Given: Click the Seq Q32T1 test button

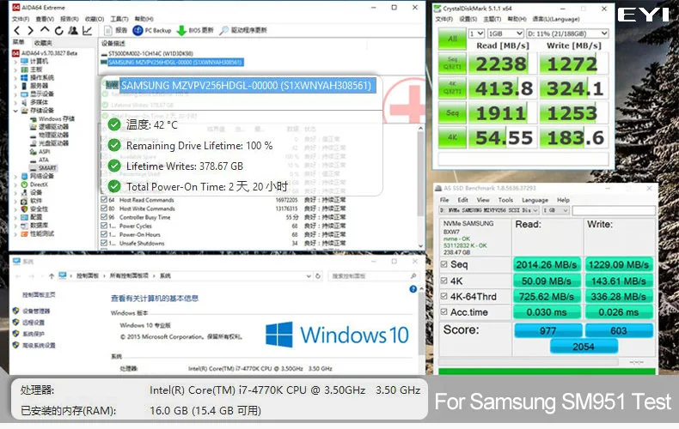Looking at the screenshot, I should point(452,63).
